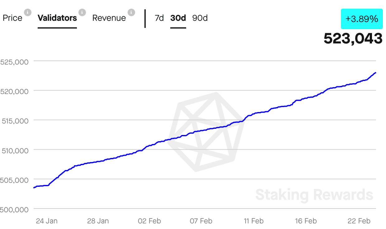Click the polyhedron logo watermark in the chart

pyautogui.click(x=205, y=131)
